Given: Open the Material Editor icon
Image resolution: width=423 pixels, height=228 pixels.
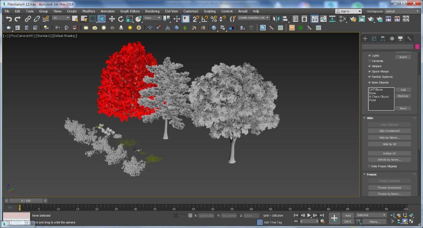Looking at the screenshot, I should click(343, 19).
